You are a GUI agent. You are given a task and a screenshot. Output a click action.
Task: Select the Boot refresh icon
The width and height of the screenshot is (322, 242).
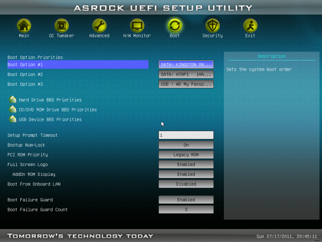[175, 26]
